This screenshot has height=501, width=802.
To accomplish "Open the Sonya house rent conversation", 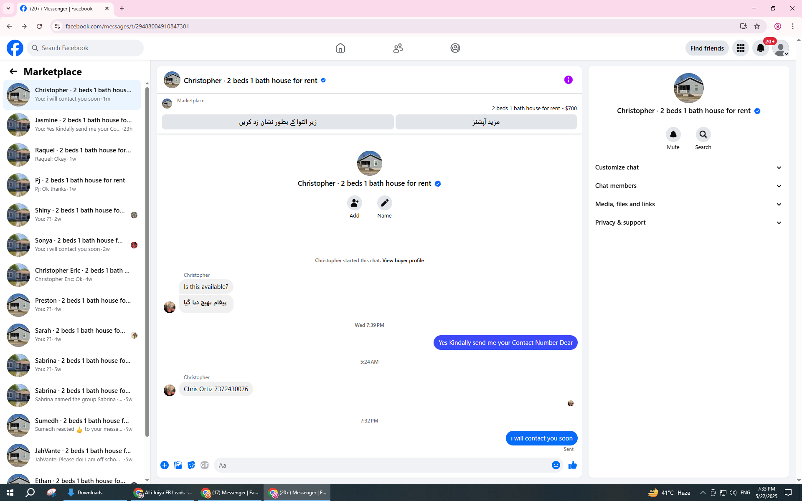I will coord(72,245).
